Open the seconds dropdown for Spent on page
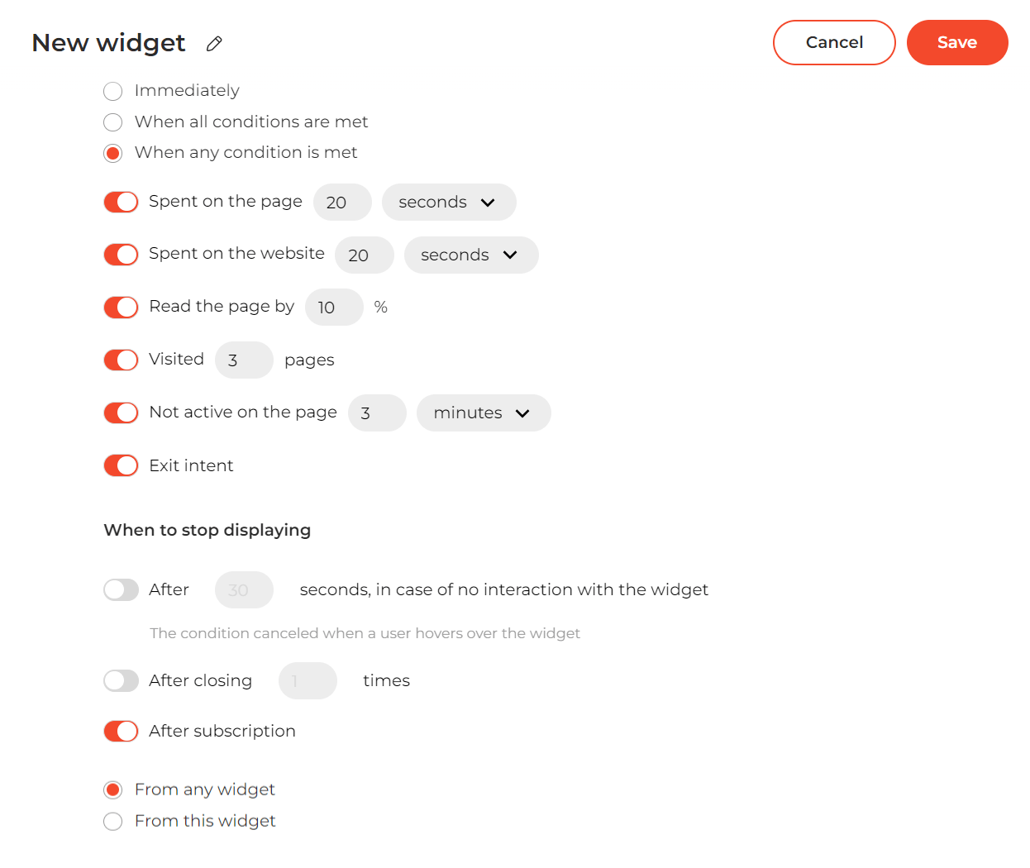The height and width of the screenshot is (868, 1030). 449,202
